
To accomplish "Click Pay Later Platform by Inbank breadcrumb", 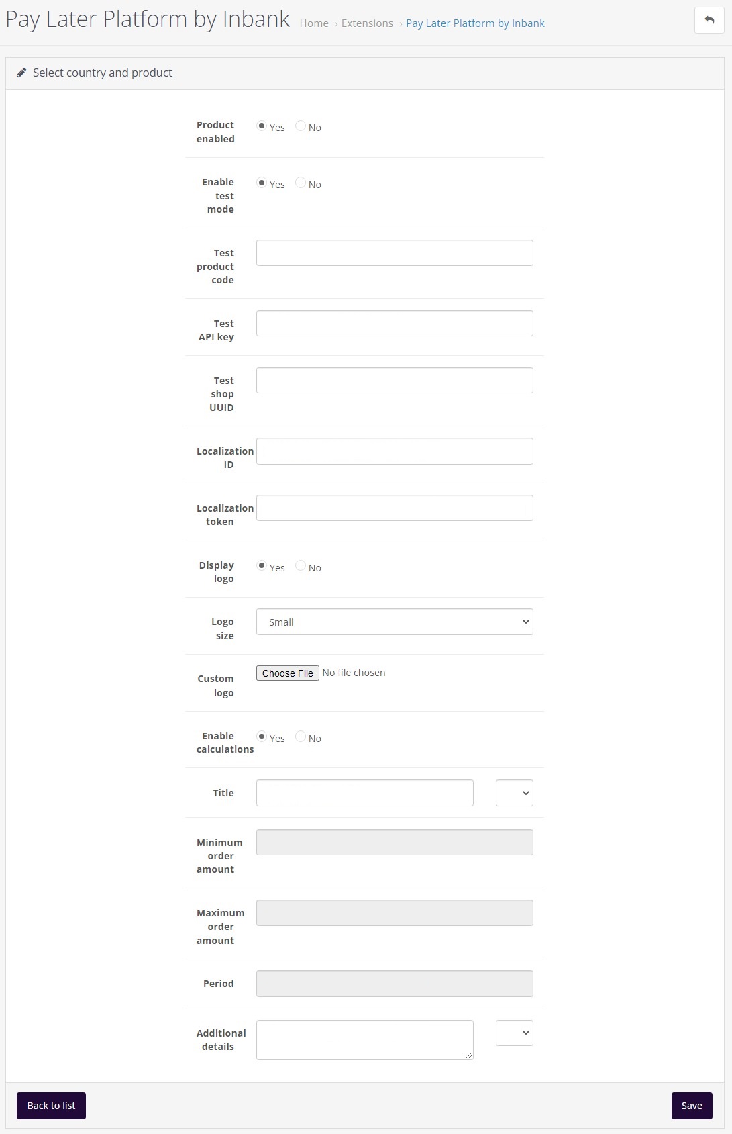I will pos(475,23).
